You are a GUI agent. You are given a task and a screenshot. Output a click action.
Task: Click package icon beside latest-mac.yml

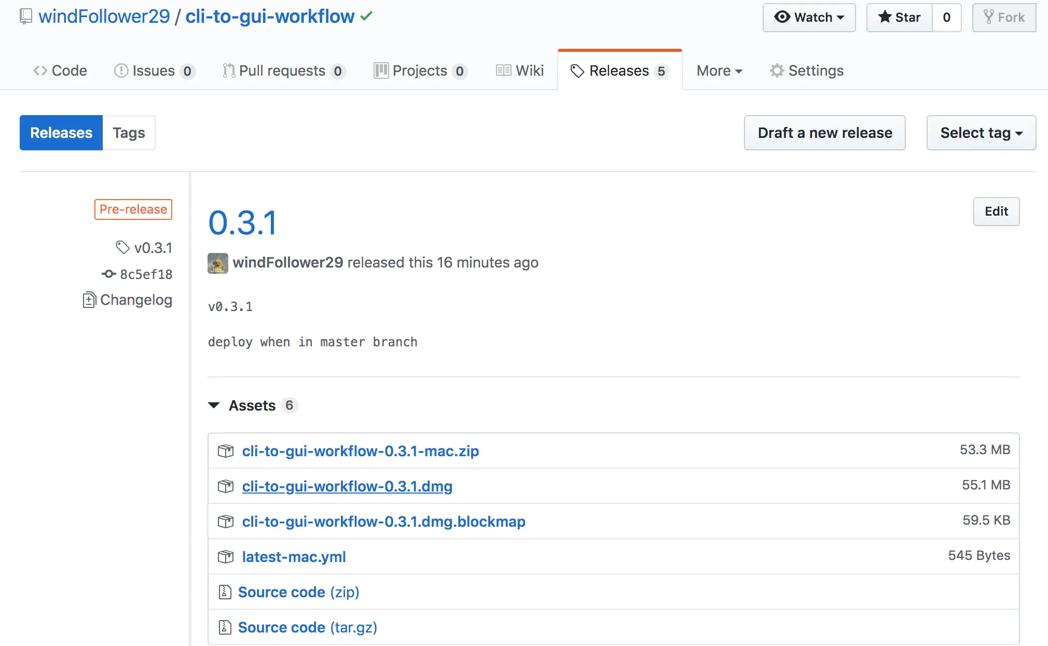[x=226, y=557]
